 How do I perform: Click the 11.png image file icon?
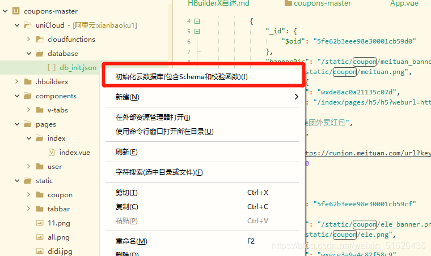click(x=40, y=223)
